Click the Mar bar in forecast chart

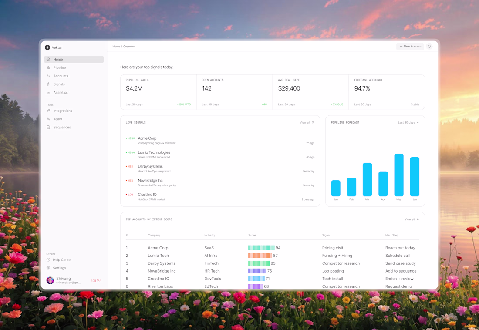367,179
